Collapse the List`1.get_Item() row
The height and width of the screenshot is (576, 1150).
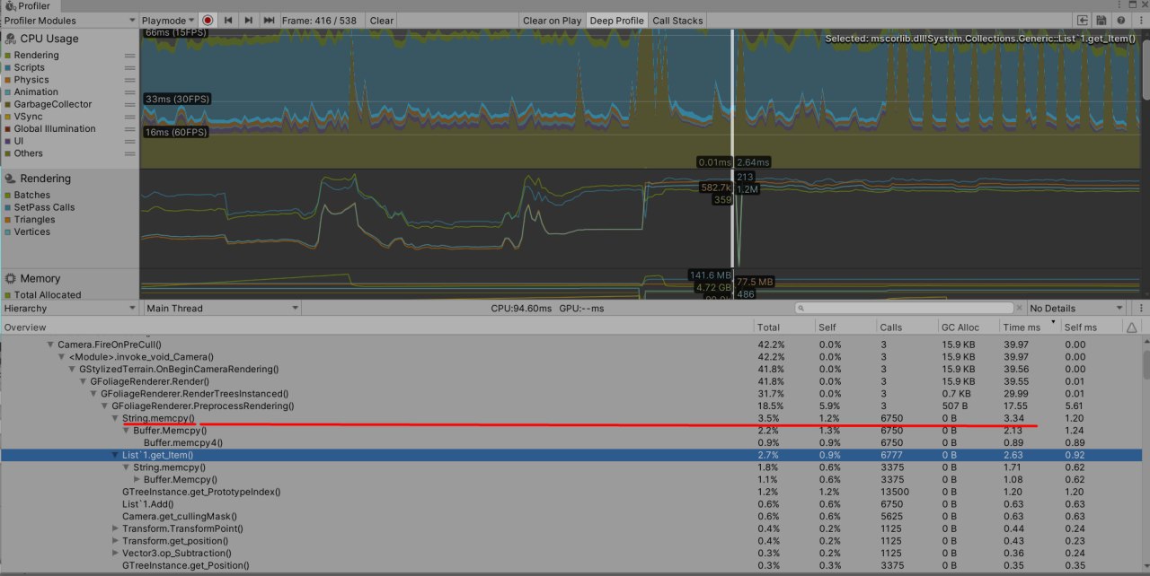pyautogui.click(x=115, y=455)
